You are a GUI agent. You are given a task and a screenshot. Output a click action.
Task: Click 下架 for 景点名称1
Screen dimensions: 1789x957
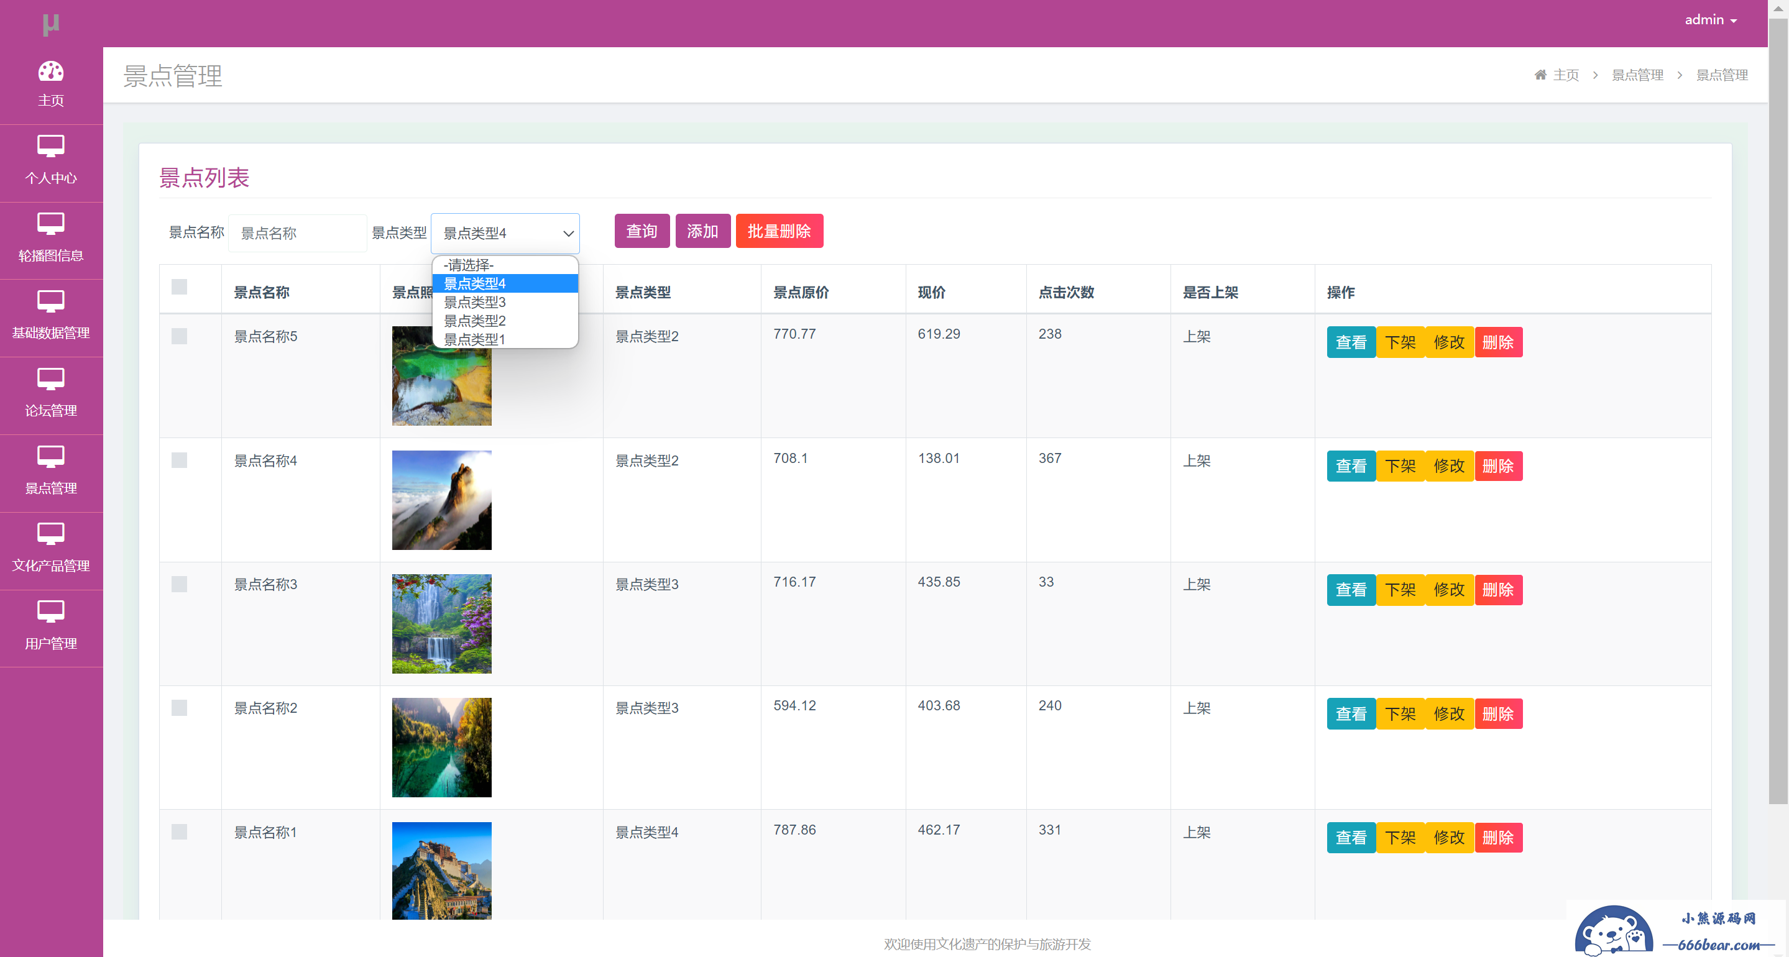(1400, 838)
